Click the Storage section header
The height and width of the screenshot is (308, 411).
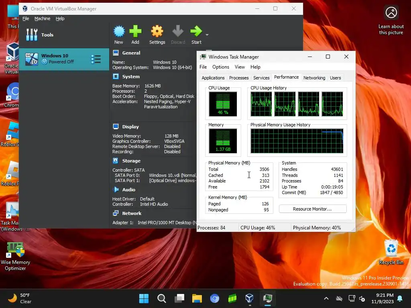click(131, 161)
